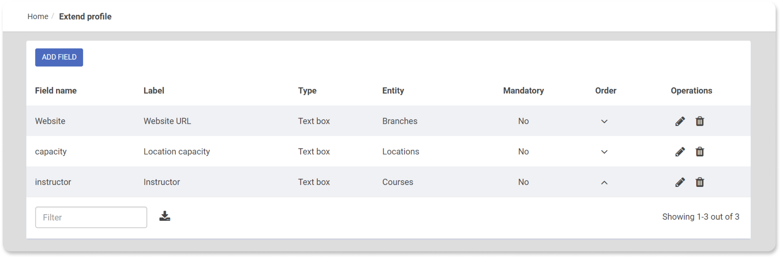The width and height of the screenshot is (781, 258).
Task: Click Mandatory No in capacity row
Action: [x=523, y=152]
